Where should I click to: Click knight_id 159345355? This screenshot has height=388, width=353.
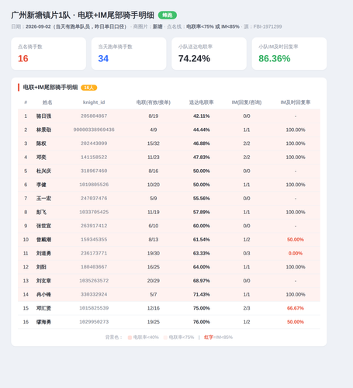coord(94,240)
